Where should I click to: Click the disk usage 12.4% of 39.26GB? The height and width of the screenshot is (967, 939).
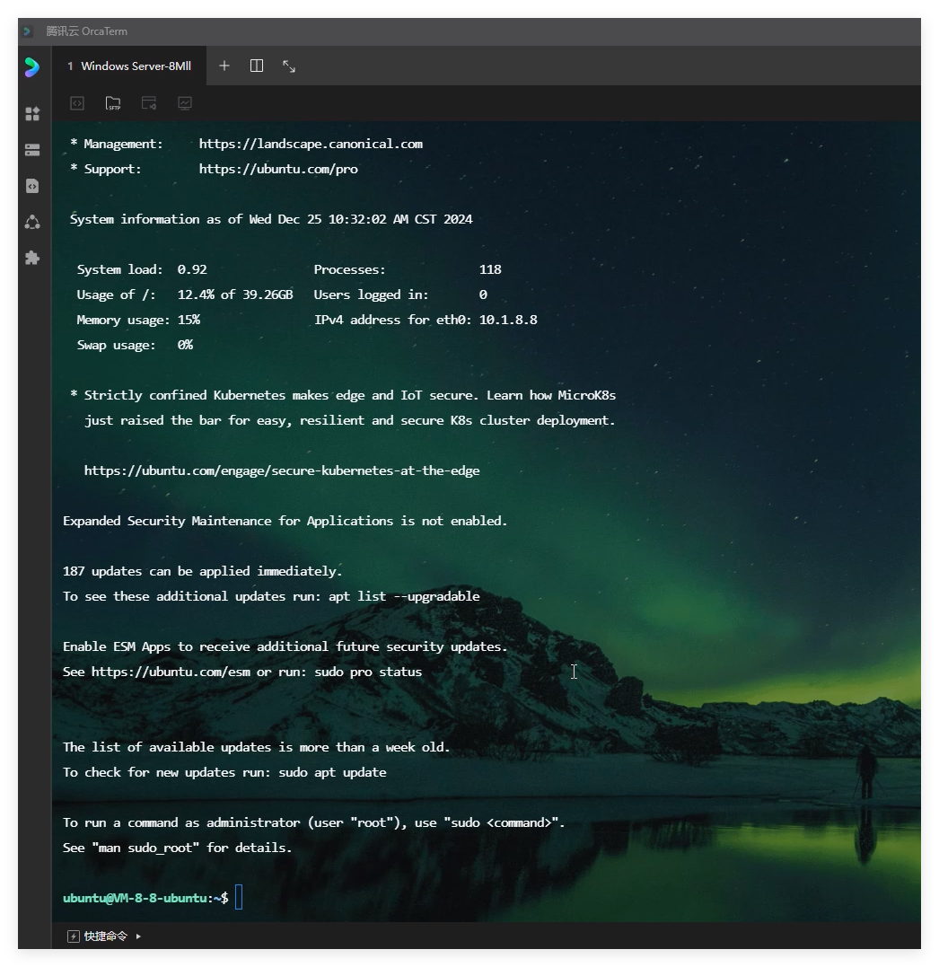(x=235, y=294)
